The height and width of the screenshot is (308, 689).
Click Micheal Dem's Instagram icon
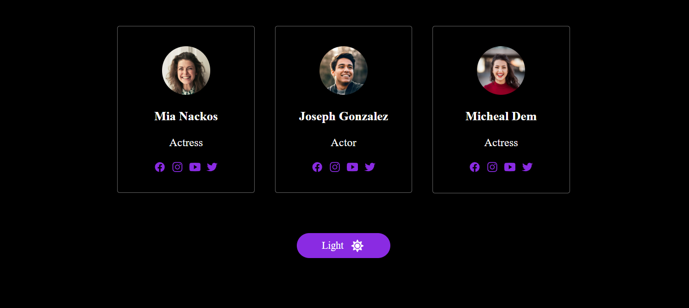point(492,167)
